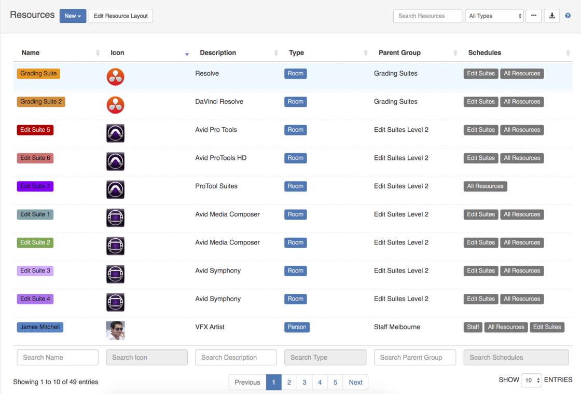This screenshot has width=581, height=394.
Task: Click James Mitchell's profile photo
Action: [x=115, y=330]
